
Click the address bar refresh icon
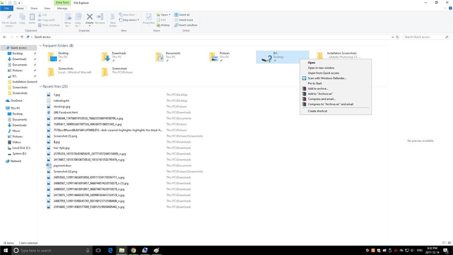(397, 37)
